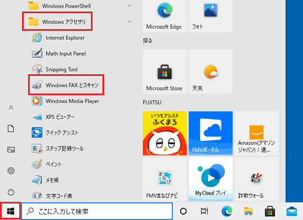Screen dimensions: 303x220
Task: Open File Explorer from the taskbar
Action: 248,211
